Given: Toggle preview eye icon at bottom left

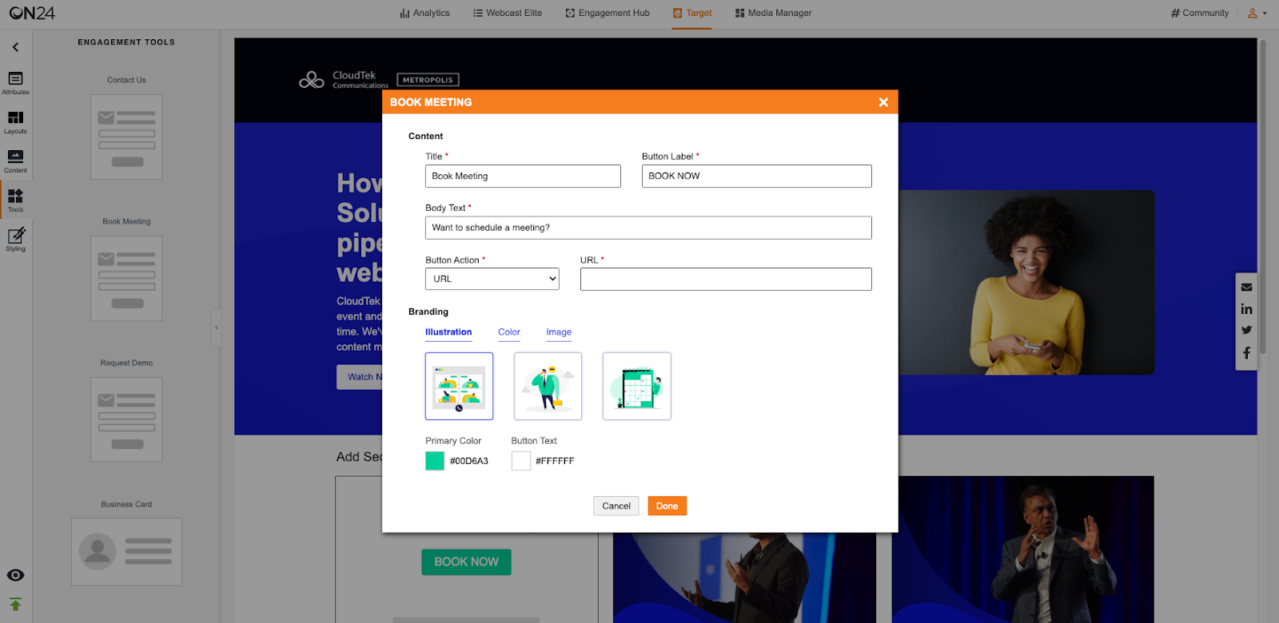Looking at the screenshot, I should point(15,575).
